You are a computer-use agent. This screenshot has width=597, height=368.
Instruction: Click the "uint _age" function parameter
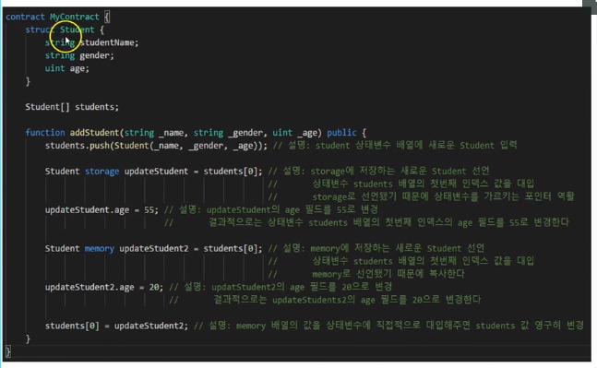point(294,133)
